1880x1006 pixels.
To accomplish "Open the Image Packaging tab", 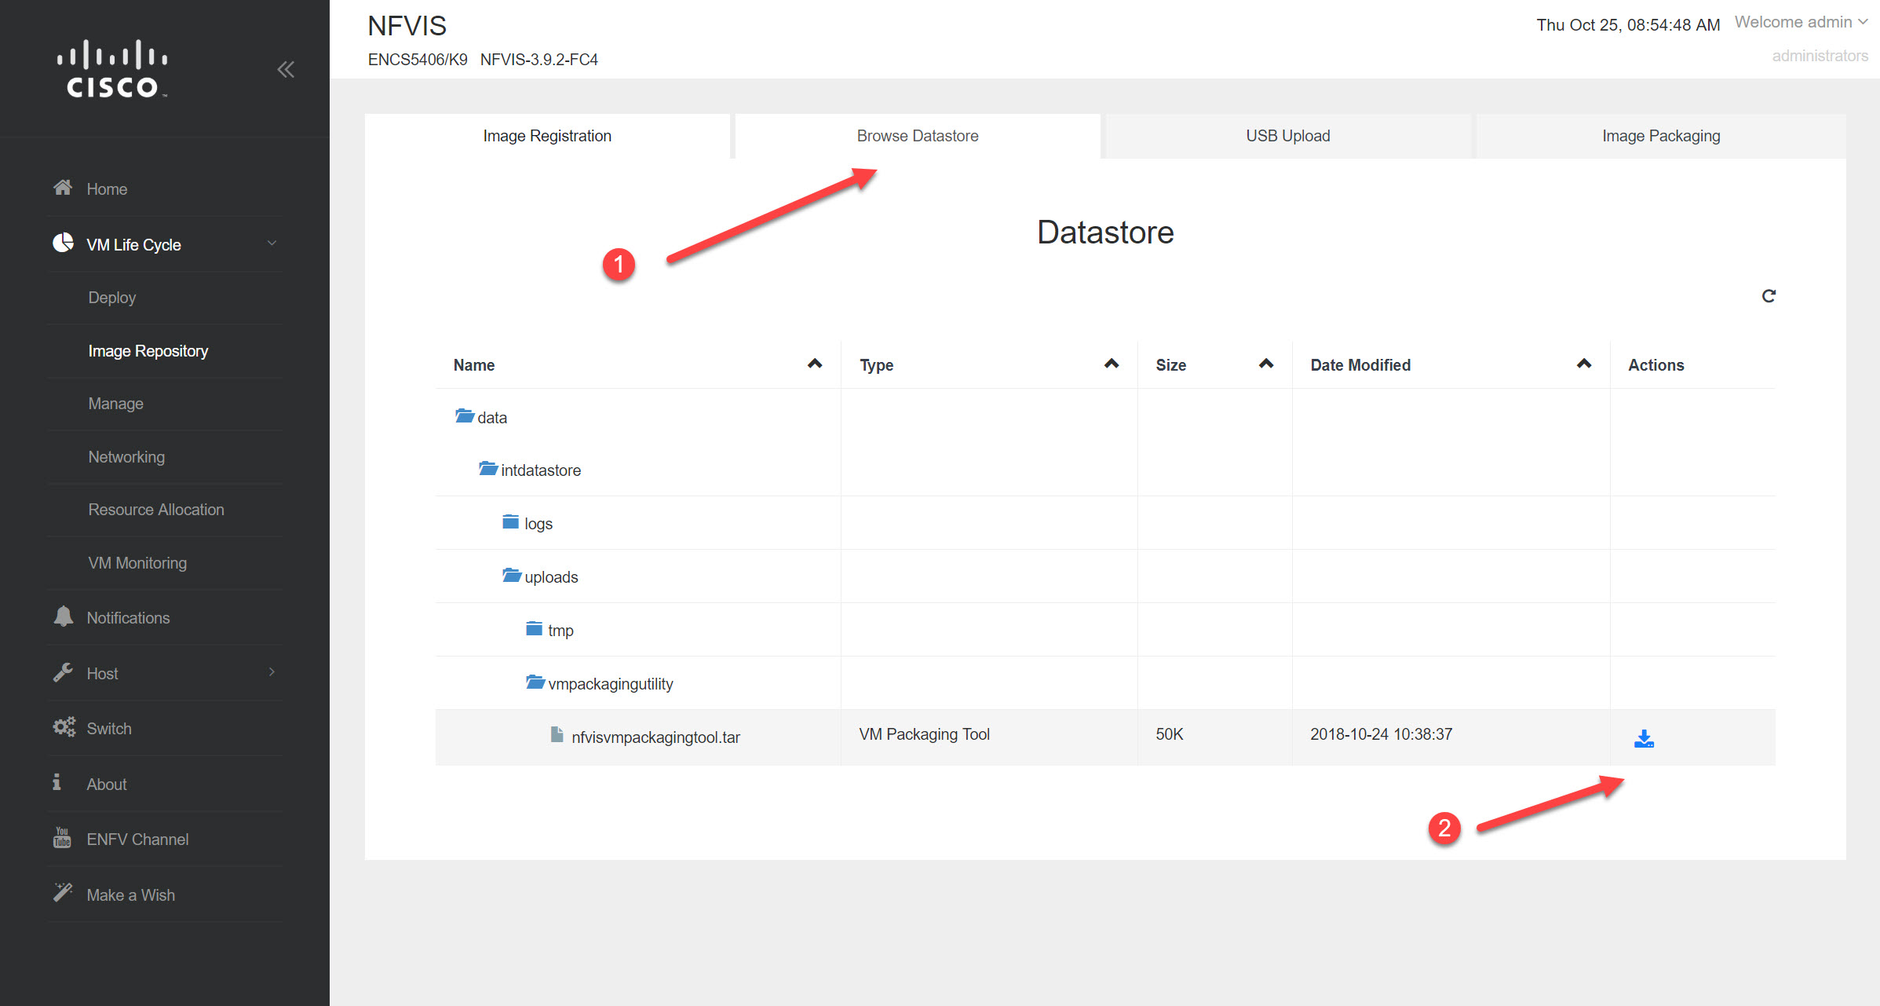I will (x=1661, y=135).
